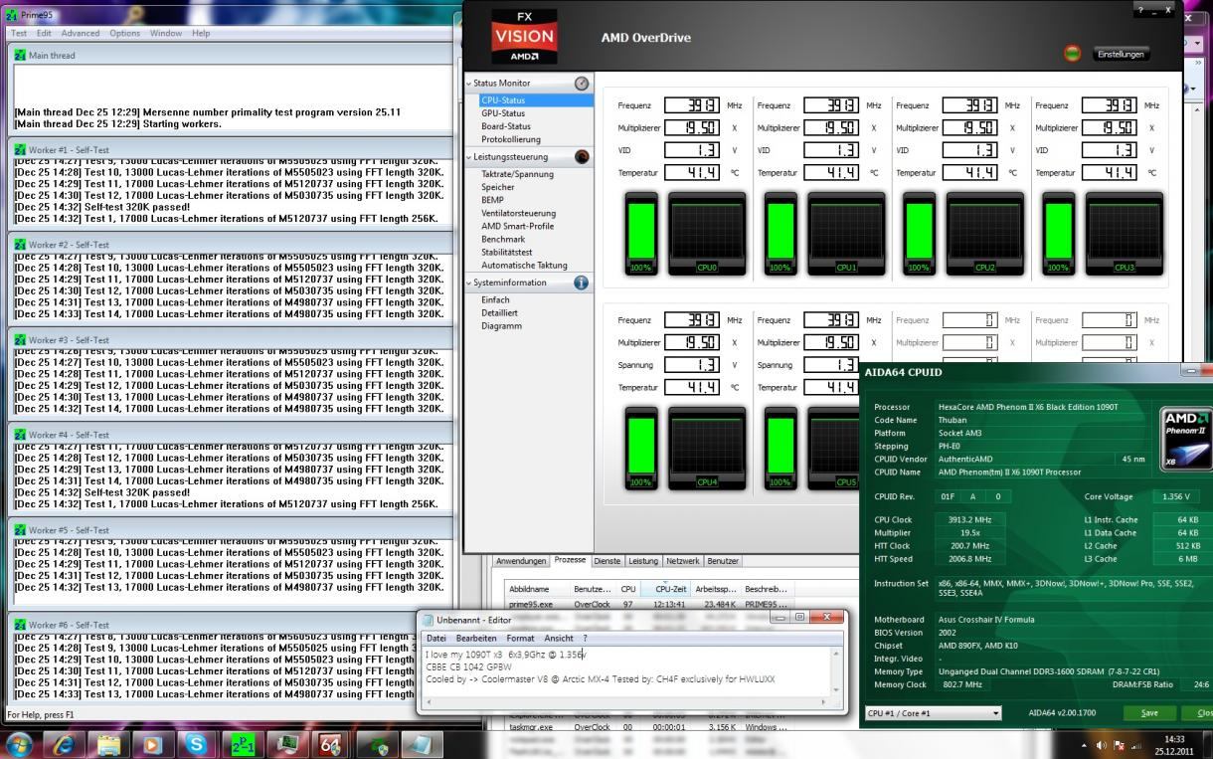This screenshot has height=759, width=1213.
Task: Open Benchmark in OverDrive sidebar
Action: tap(503, 239)
